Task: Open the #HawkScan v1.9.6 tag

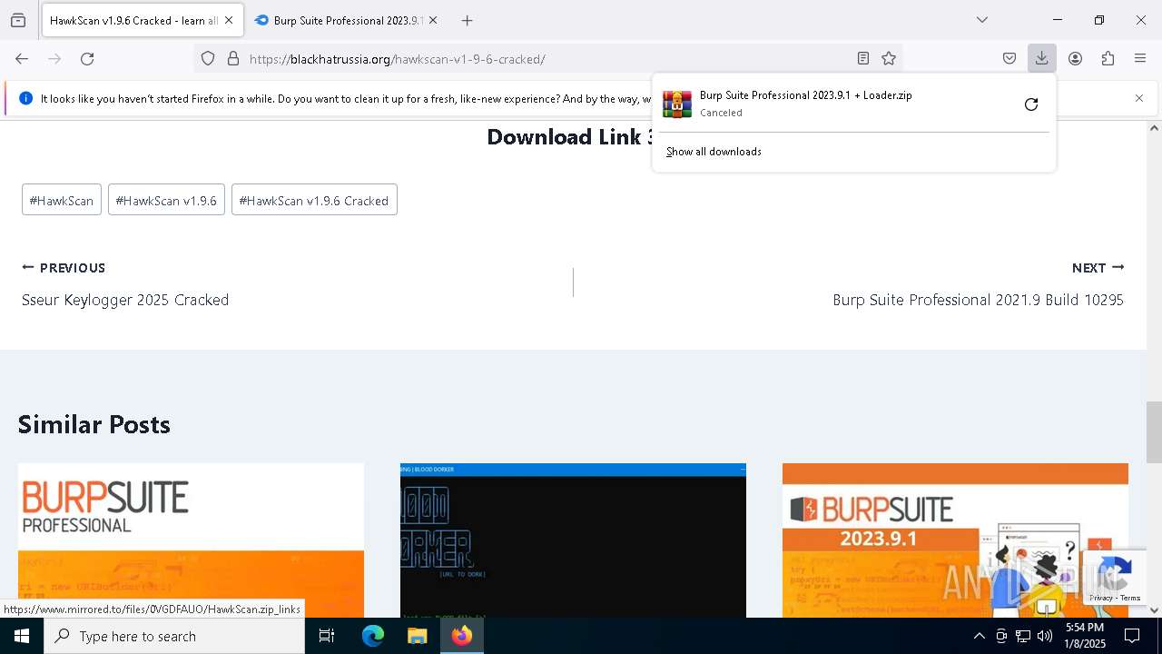Action: click(x=166, y=201)
